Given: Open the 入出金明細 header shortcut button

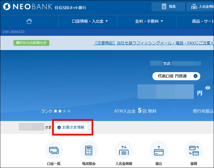Looking at the screenshot, I should (200, 7).
